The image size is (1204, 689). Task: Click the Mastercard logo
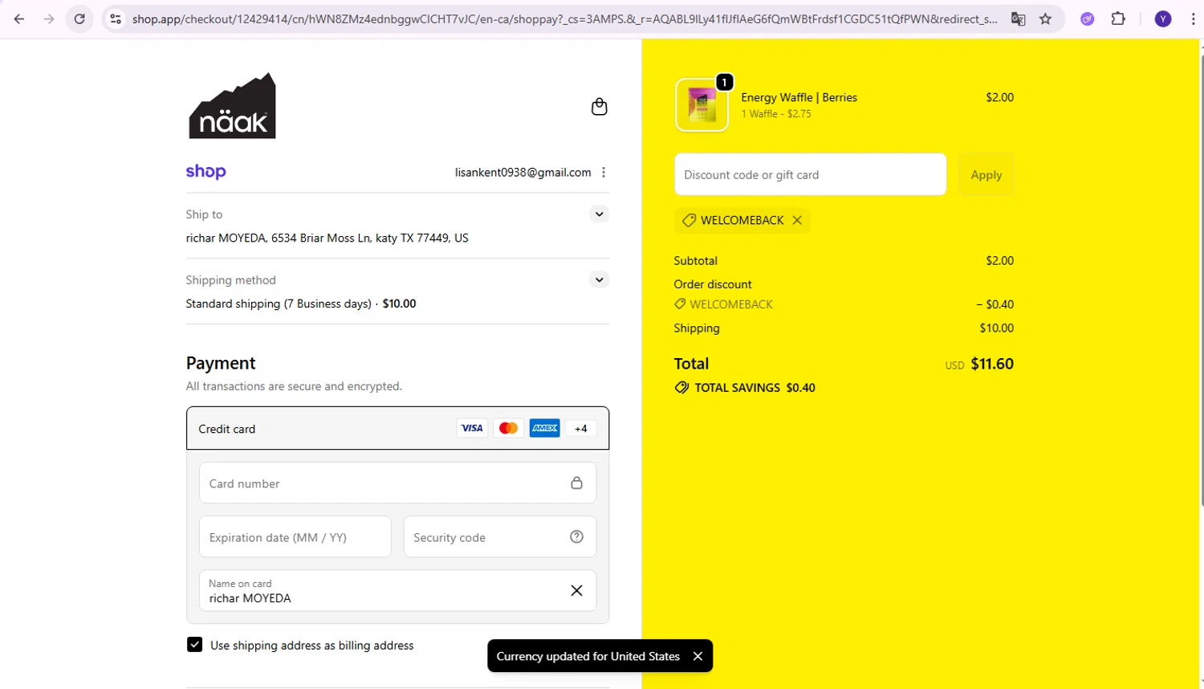(x=508, y=428)
